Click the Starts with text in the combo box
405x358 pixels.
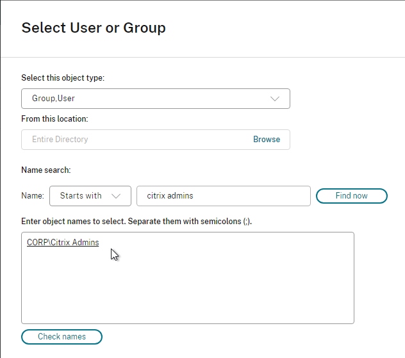click(x=81, y=195)
